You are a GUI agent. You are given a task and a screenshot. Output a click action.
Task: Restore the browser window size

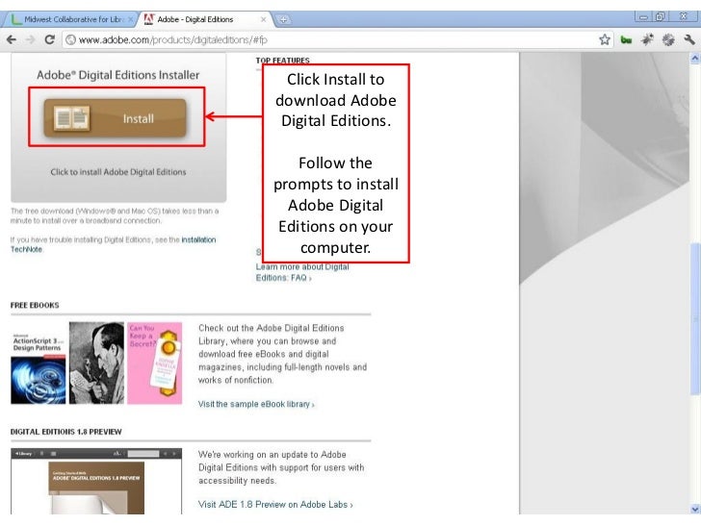click(661, 17)
